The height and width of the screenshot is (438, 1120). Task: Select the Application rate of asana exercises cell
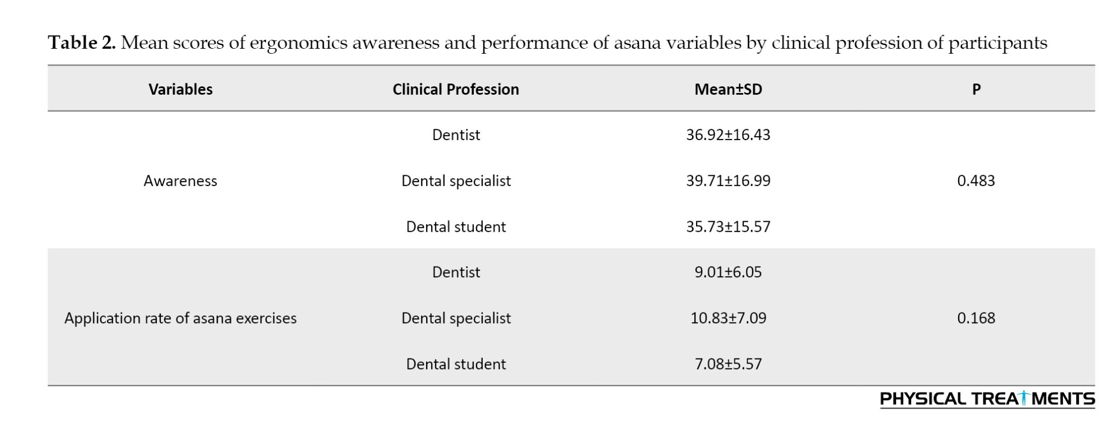click(x=180, y=318)
